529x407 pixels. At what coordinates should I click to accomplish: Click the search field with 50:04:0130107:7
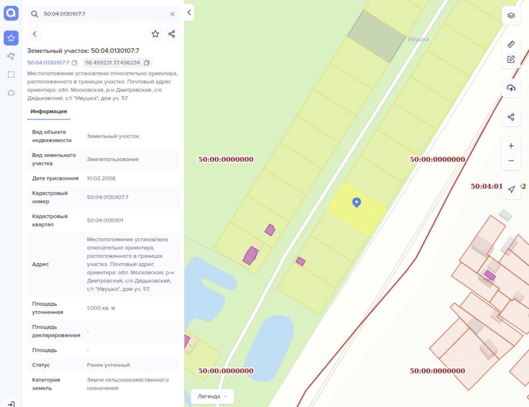[x=103, y=14]
